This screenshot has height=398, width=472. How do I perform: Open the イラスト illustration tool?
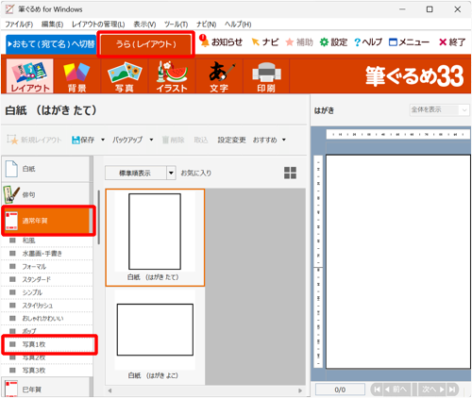point(172,76)
